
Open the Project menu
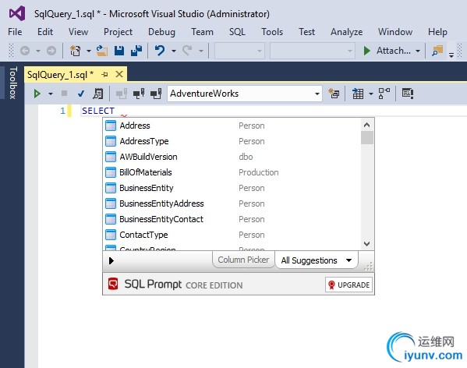point(118,31)
